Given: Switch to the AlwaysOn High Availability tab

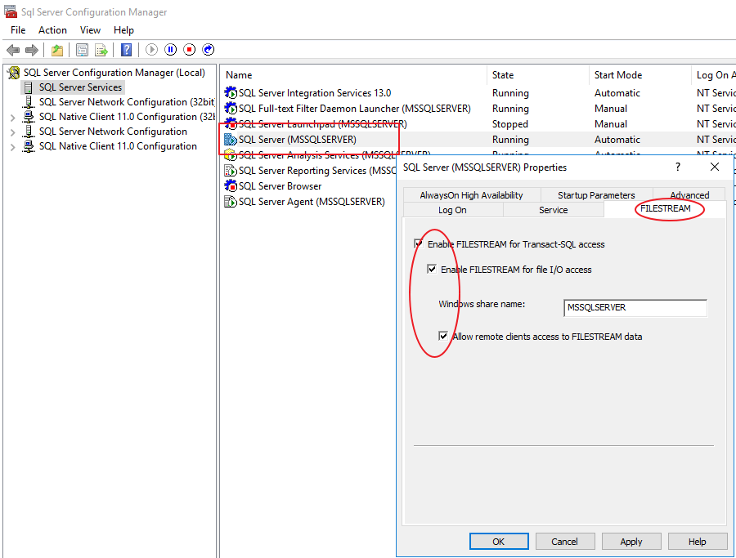Looking at the screenshot, I should (x=471, y=195).
